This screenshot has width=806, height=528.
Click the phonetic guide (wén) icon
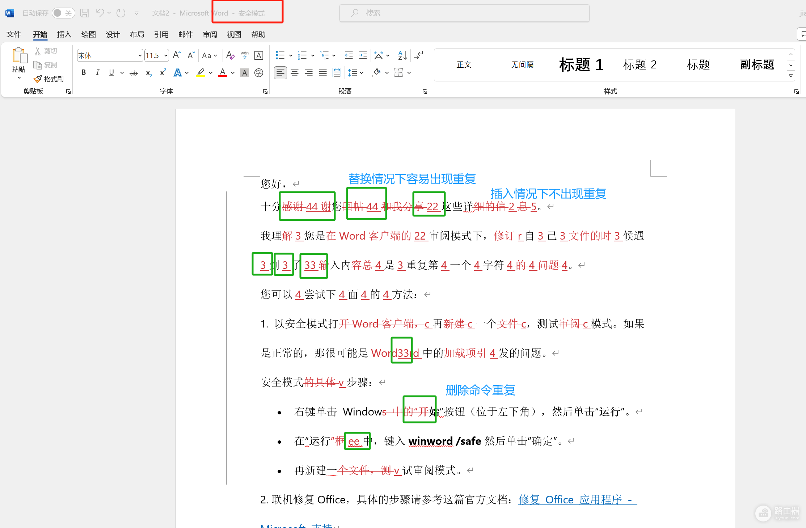point(245,55)
